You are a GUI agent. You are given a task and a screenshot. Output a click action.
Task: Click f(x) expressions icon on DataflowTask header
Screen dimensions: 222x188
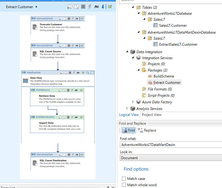(78, 73)
